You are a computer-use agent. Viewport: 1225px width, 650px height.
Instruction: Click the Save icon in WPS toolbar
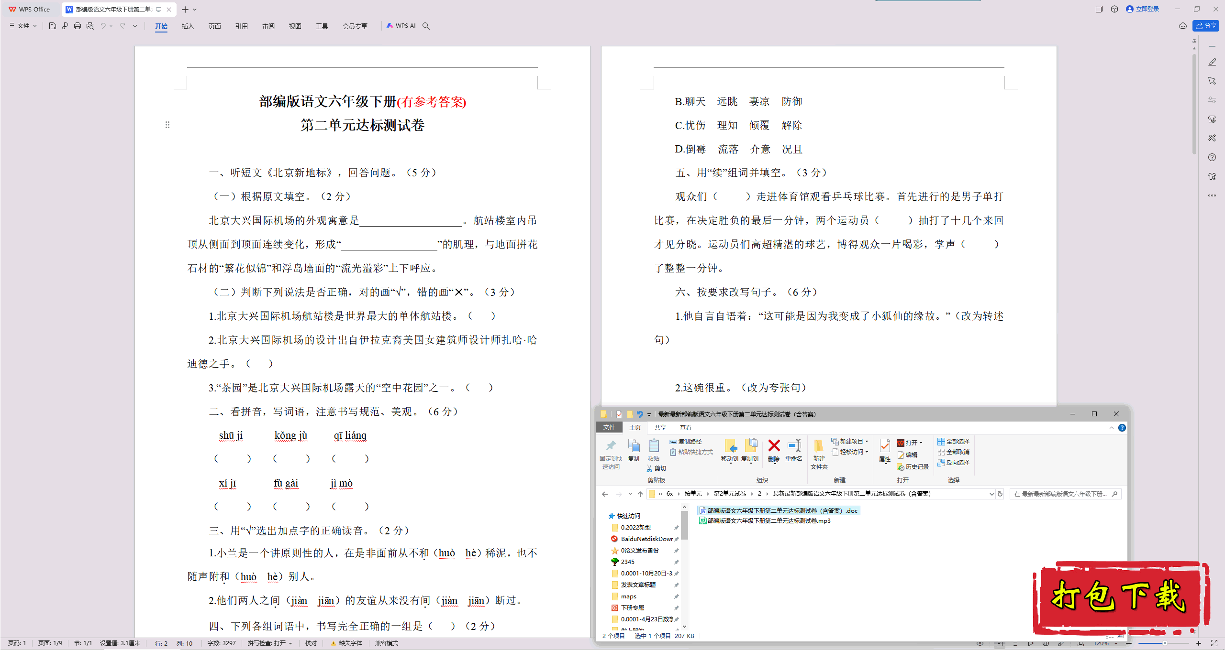coord(53,26)
